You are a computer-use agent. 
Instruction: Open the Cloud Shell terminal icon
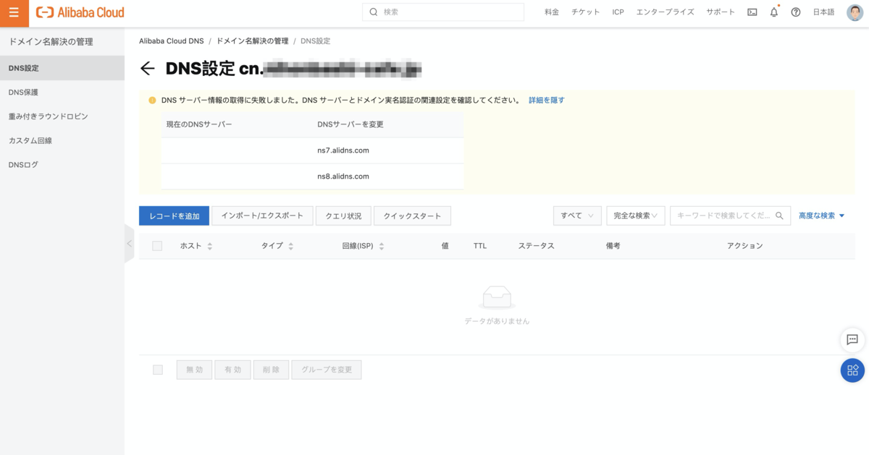pos(752,12)
